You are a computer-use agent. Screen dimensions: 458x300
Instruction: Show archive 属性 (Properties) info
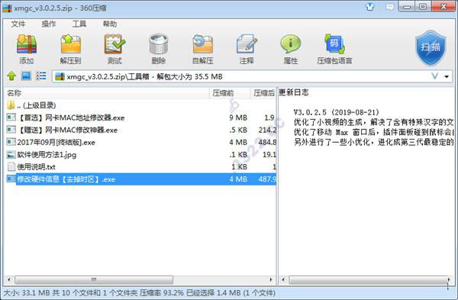click(291, 49)
